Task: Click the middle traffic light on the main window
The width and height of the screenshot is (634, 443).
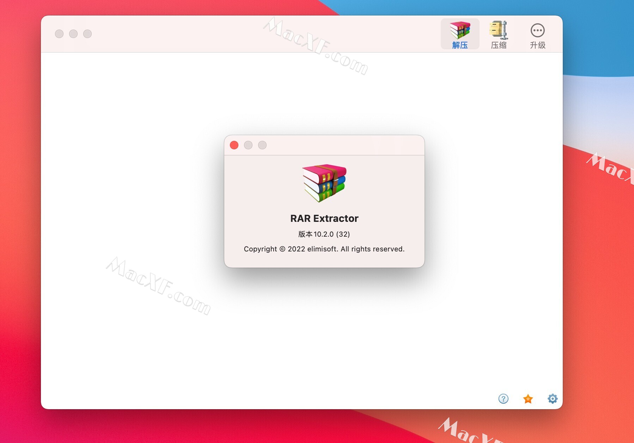Action: coord(73,33)
